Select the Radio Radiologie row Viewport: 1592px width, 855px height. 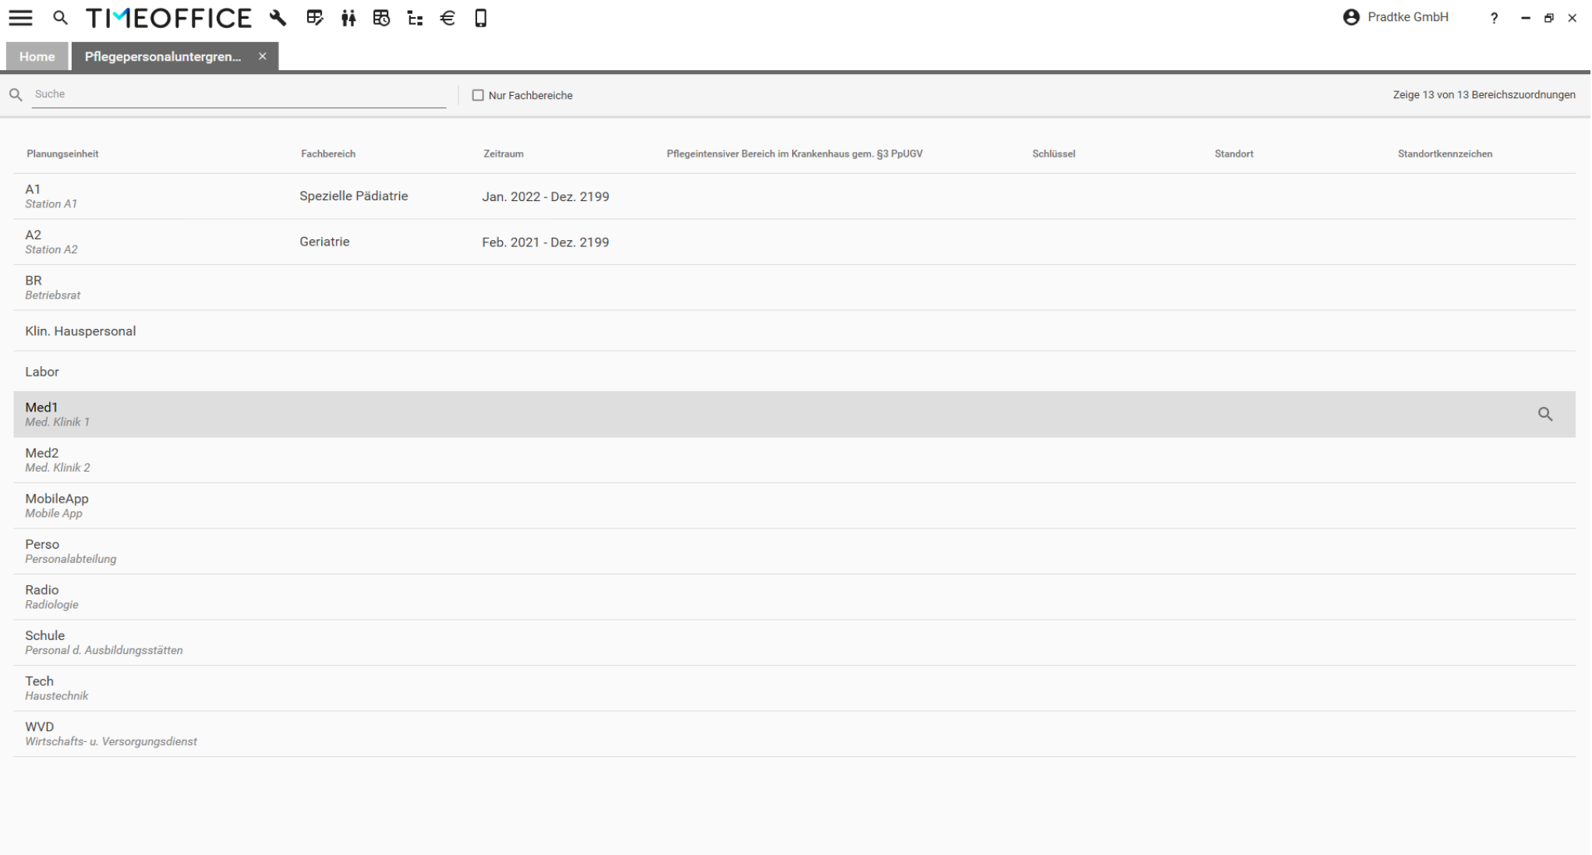[794, 597]
